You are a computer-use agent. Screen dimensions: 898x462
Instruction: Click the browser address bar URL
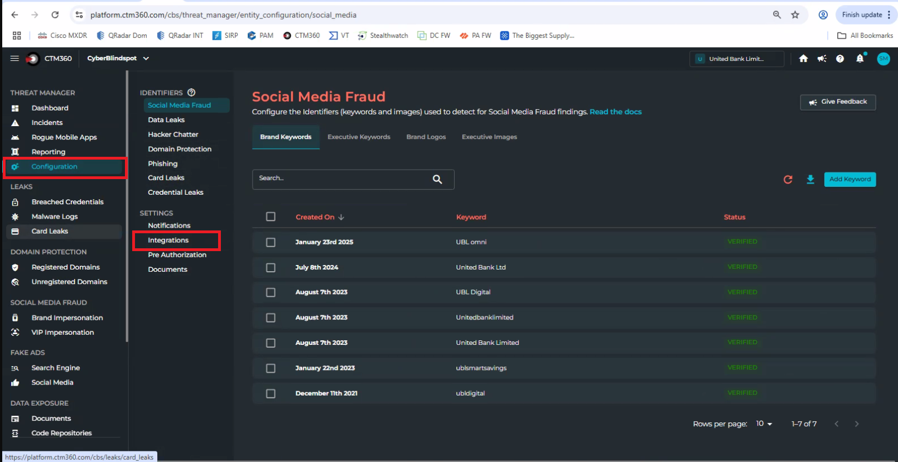click(x=223, y=15)
